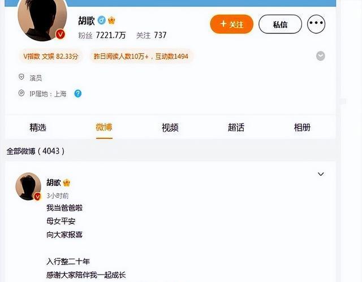Select the 微博 tab
The image size is (362, 282).
104,128
